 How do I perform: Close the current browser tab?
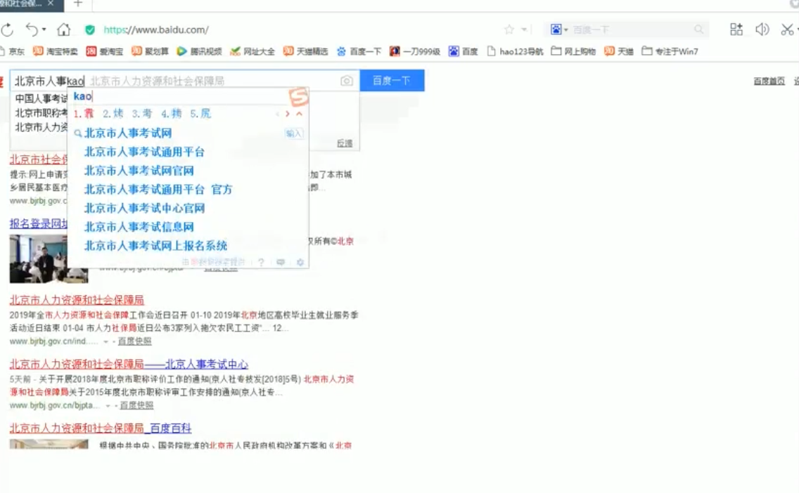coord(51,3)
